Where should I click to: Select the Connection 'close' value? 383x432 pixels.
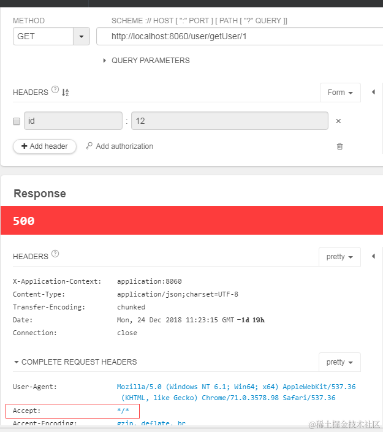(x=127, y=333)
